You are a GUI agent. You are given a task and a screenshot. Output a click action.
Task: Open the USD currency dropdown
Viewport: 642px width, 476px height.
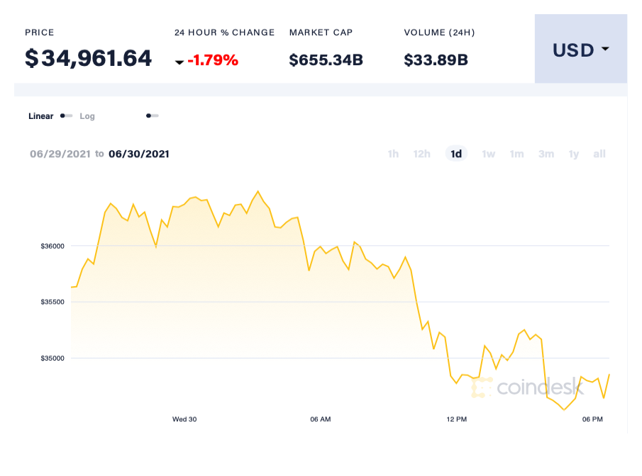(580, 50)
